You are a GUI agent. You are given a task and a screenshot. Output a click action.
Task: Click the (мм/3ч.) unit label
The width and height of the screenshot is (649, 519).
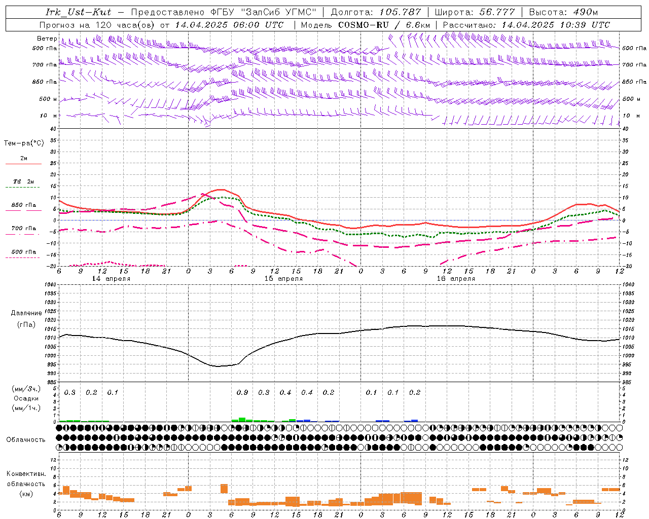(26, 389)
